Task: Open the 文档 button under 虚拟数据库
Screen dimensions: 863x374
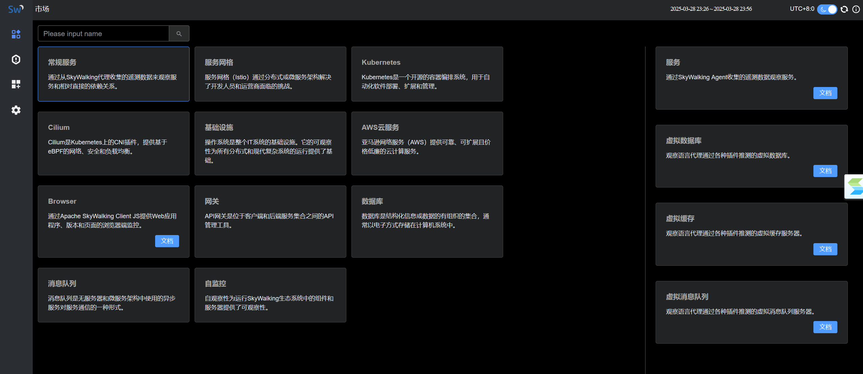Action: 825,171
